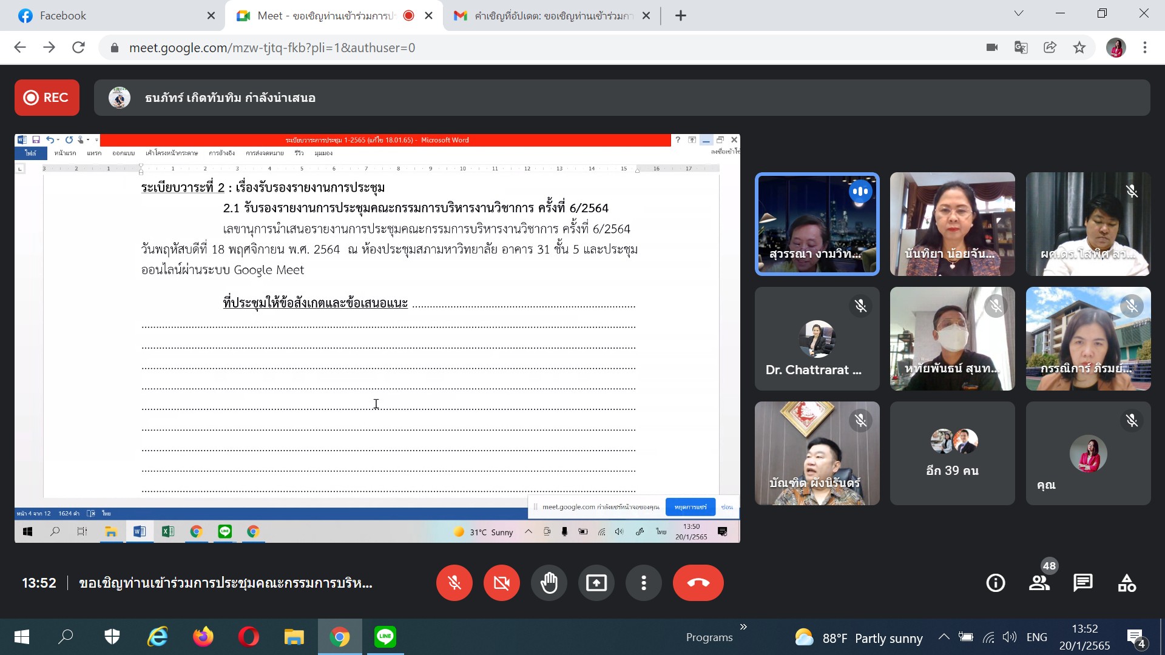
Task: Open Chrome tab search dropdown arrow
Action: (x=1019, y=13)
